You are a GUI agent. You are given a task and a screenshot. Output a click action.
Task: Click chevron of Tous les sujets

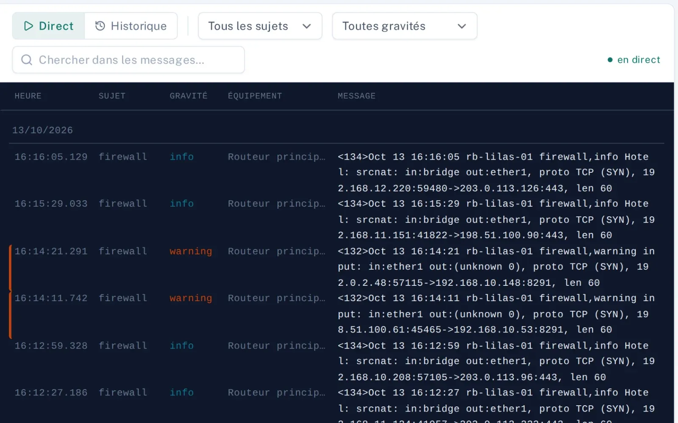point(307,26)
